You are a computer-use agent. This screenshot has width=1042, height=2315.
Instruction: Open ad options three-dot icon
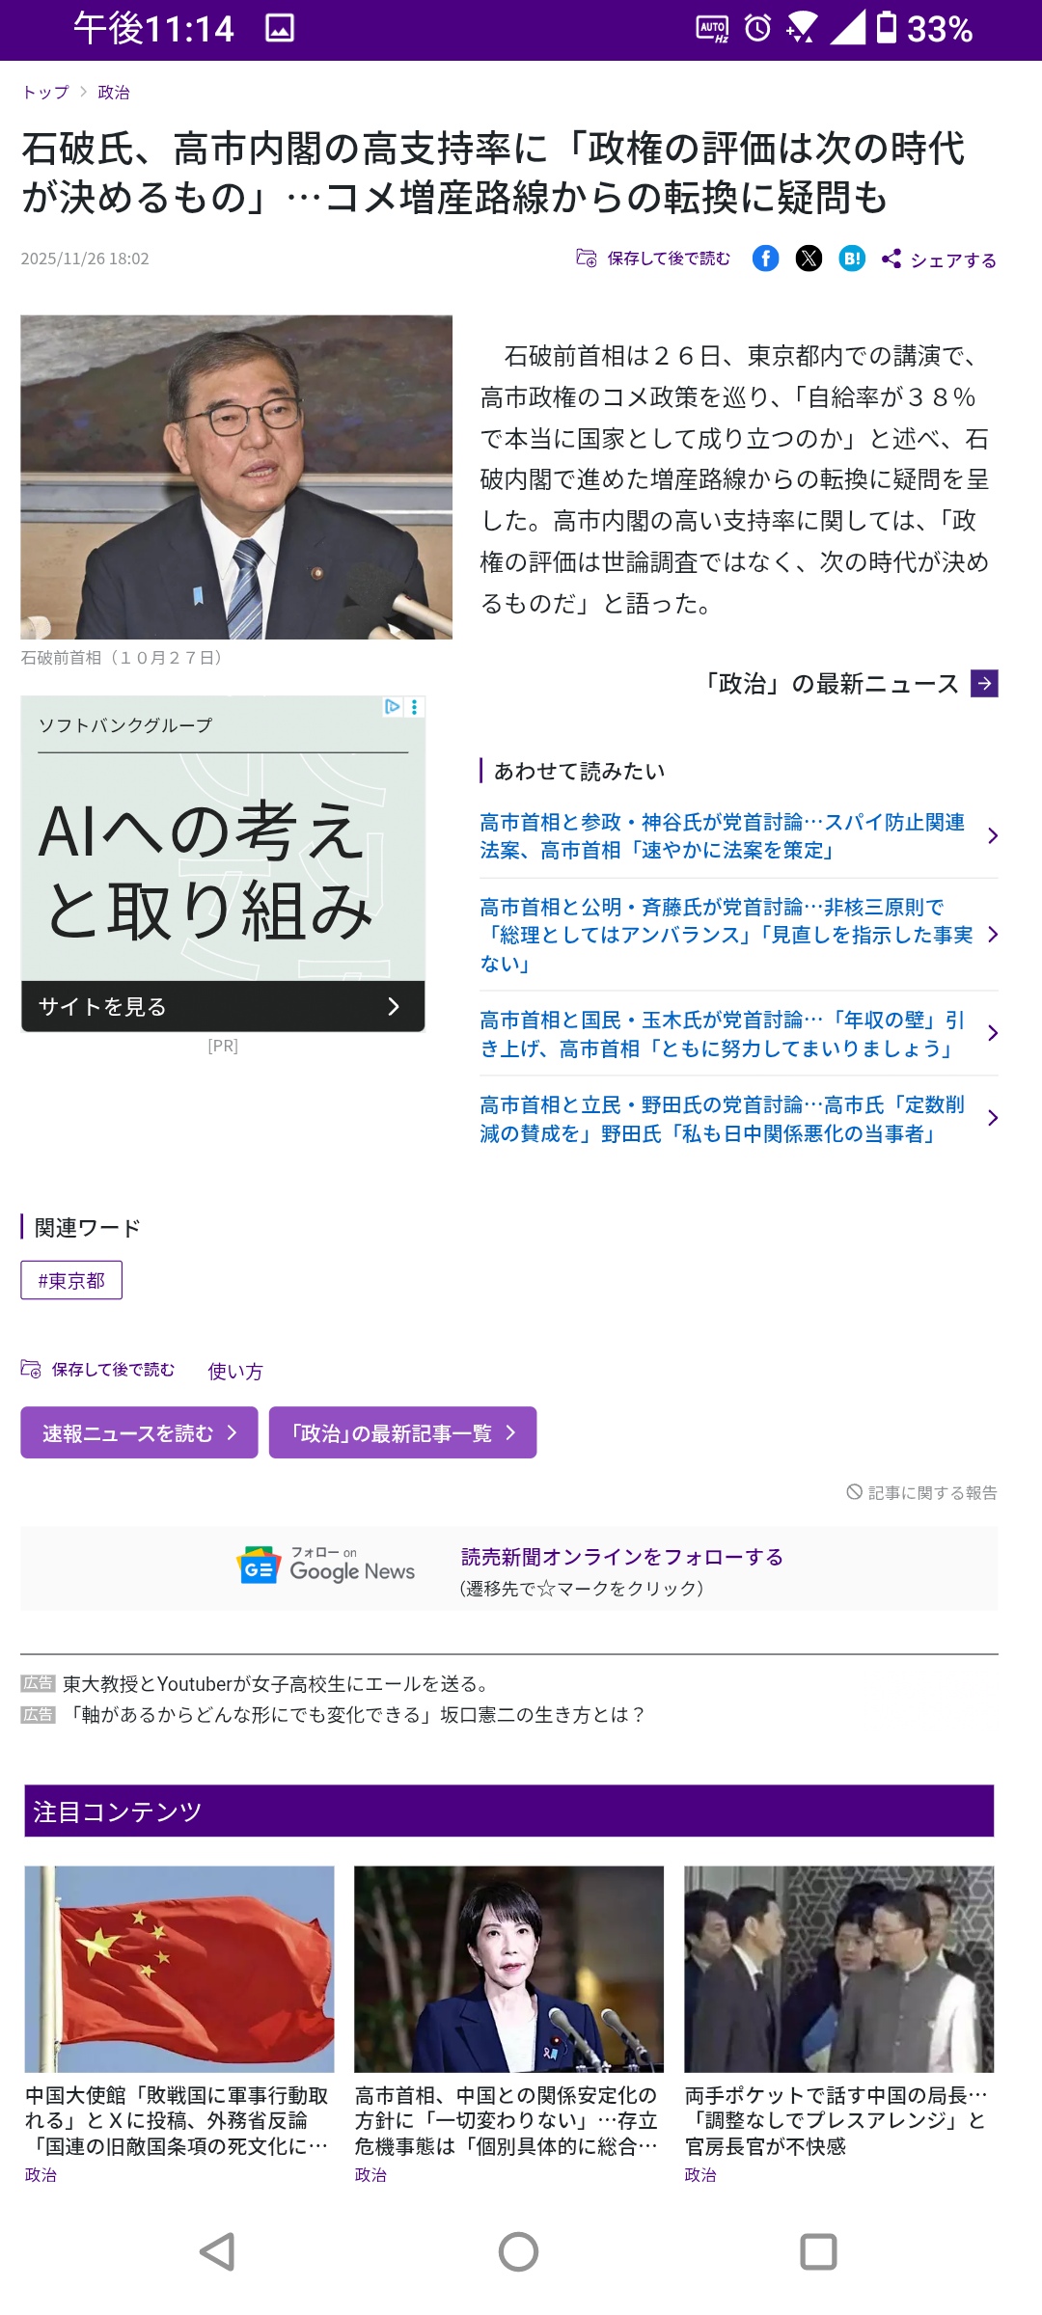tap(415, 707)
